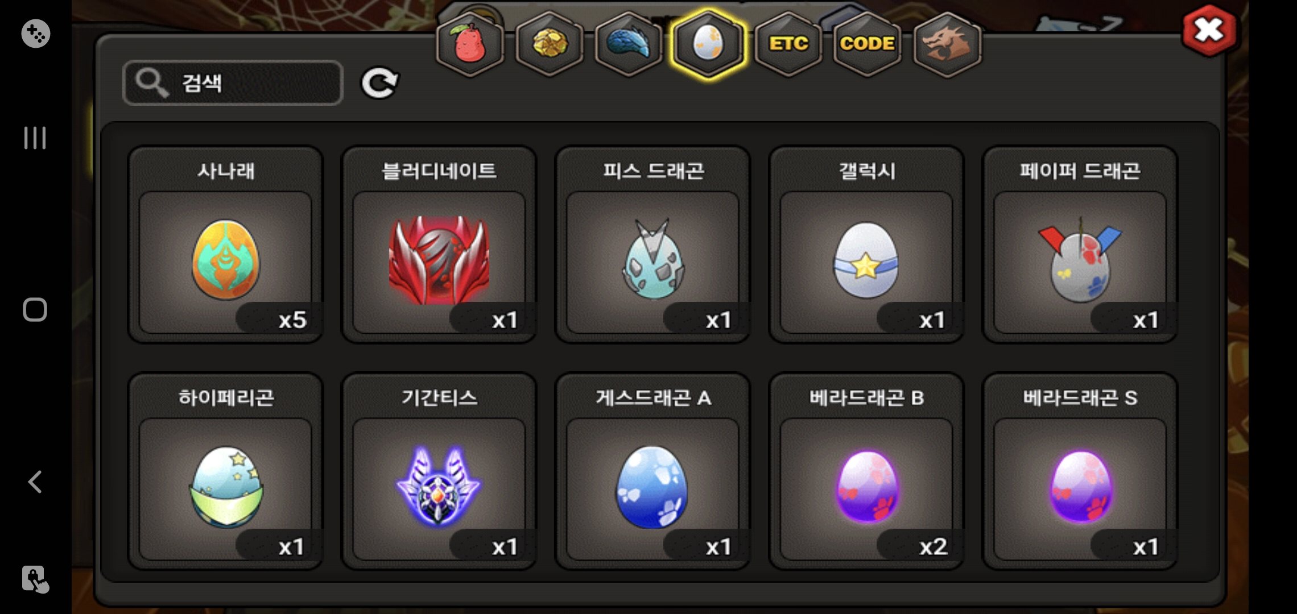Select the 갤럭시 star egg

[x=866, y=245]
